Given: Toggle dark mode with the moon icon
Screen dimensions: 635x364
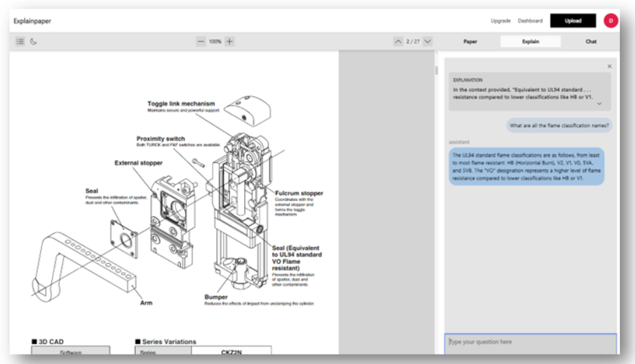Looking at the screenshot, I should 32,42.
